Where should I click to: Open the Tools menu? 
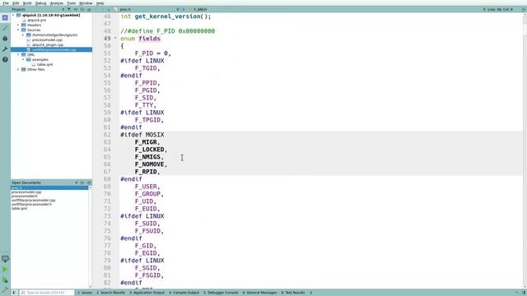point(72,3)
